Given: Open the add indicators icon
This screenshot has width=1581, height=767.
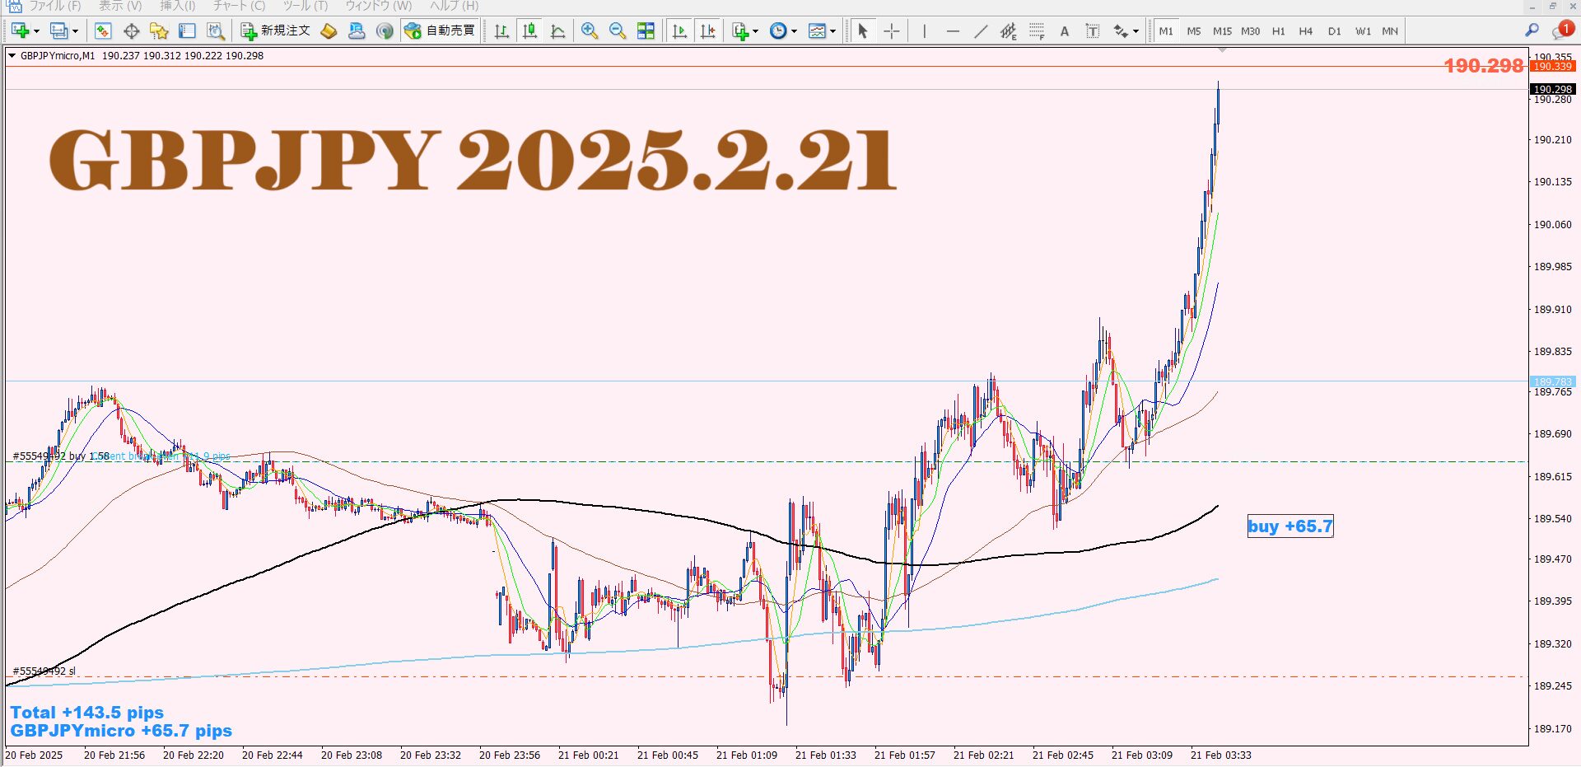Looking at the screenshot, I should click(740, 31).
